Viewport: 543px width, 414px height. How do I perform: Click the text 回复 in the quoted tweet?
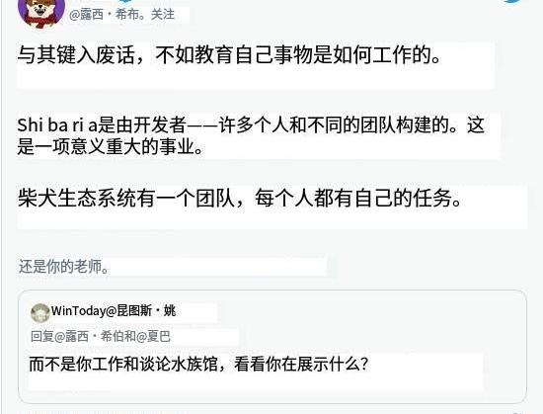coord(42,336)
